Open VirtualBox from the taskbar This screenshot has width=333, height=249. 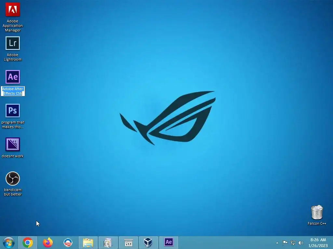[x=148, y=243]
